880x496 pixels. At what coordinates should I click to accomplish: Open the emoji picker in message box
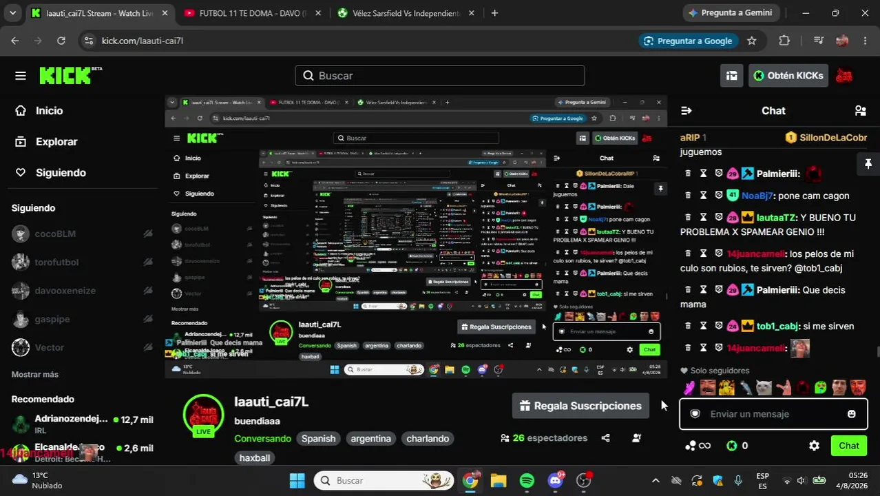[852, 414]
